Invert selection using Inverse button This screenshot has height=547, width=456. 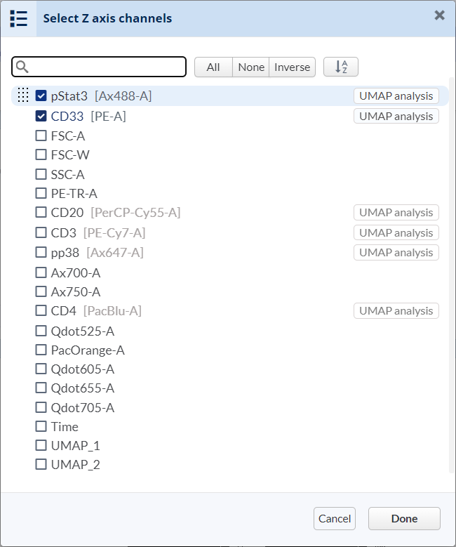292,67
